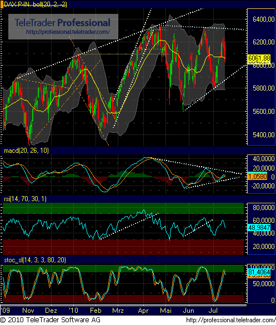
Task: Click the Mrz label on time axis
Action: click(118, 311)
